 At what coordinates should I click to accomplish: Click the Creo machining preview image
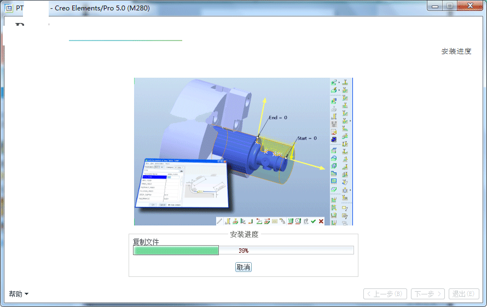(x=243, y=152)
